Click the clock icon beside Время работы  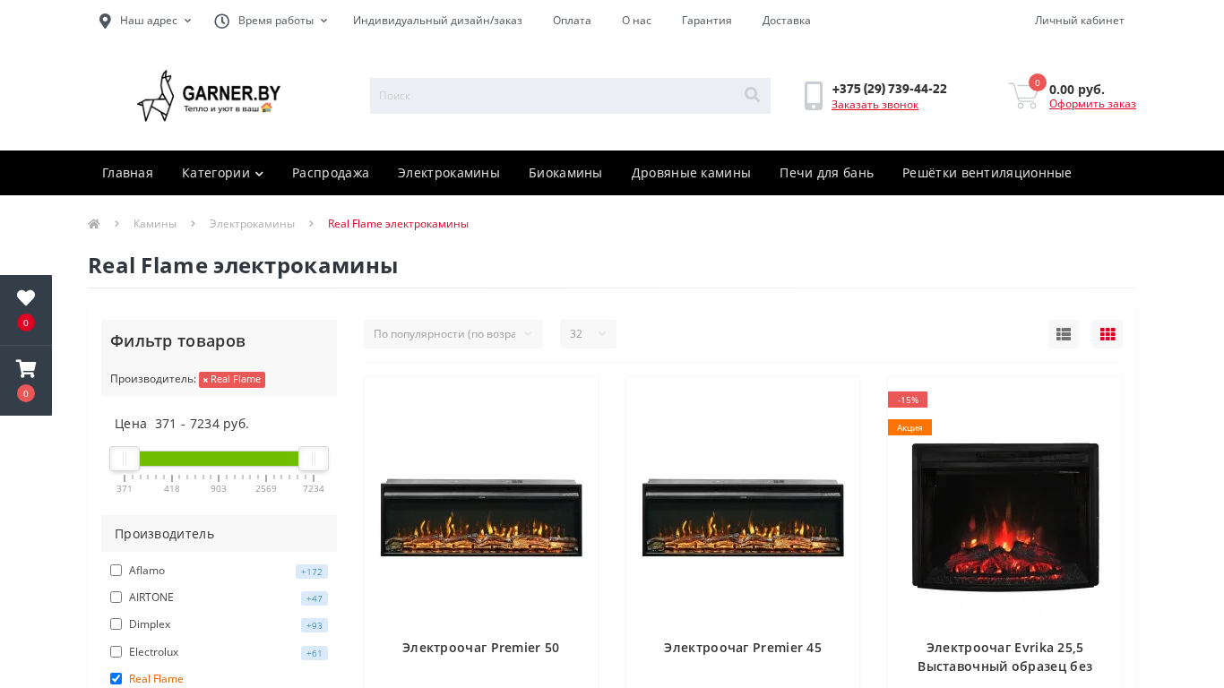point(222,21)
